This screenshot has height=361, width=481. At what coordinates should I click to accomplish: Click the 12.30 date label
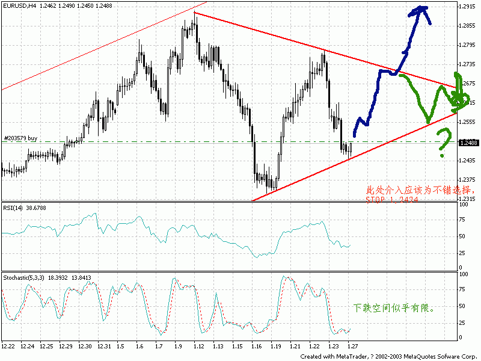(85, 347)
